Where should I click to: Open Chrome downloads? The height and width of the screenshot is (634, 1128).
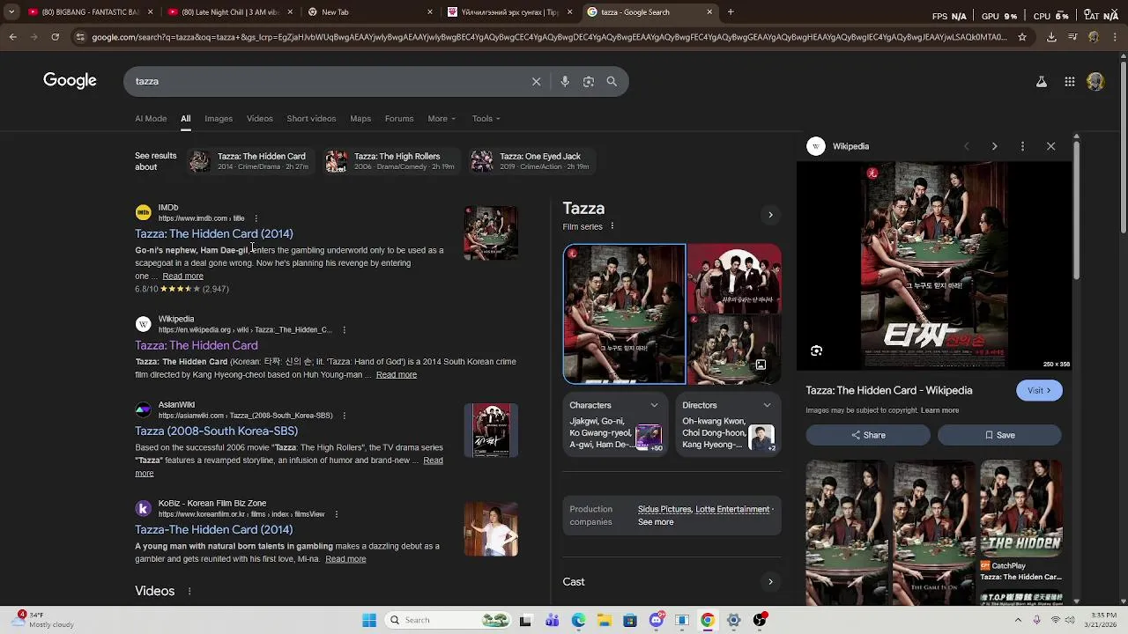[x=1051, y=37]
